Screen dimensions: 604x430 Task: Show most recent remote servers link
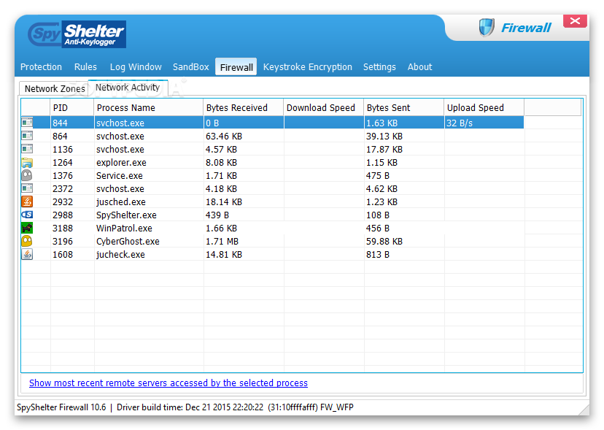(169, 383)
